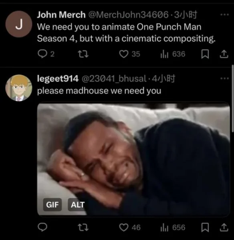
Task: Open more options for legeet914's tweet
Action: [224, 78]
